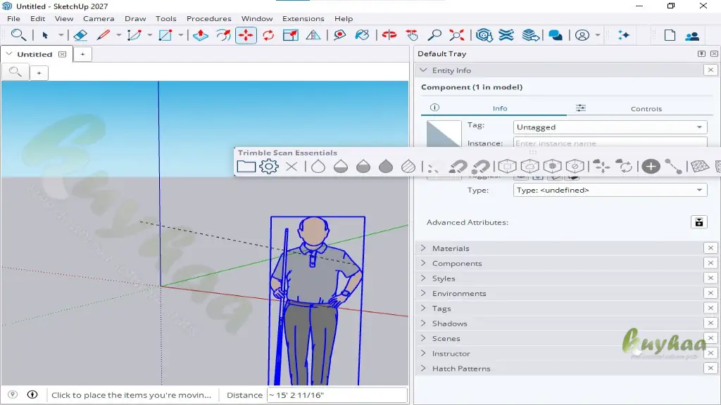This screenshot has height=405, width=721.
Task: Select the Line pencil tool
Action: (103, 35)
